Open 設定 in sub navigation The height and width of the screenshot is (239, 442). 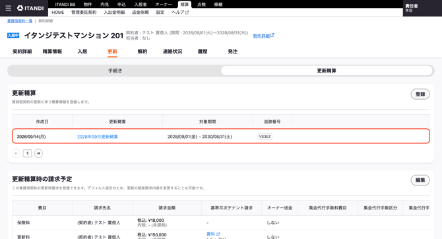point(160,13)
